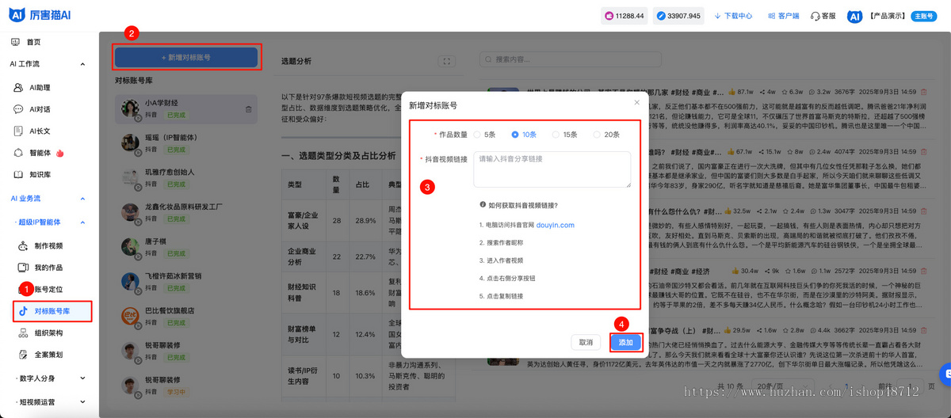This screenshot has width=951, height=418.
Task: Click the 主账号 badge
Action: point(924,16)
